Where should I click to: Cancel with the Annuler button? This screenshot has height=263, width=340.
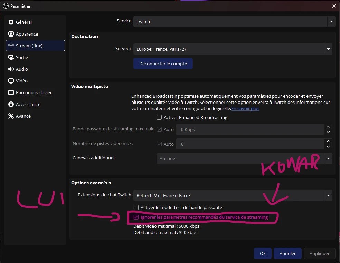click(x=287, y=253)
